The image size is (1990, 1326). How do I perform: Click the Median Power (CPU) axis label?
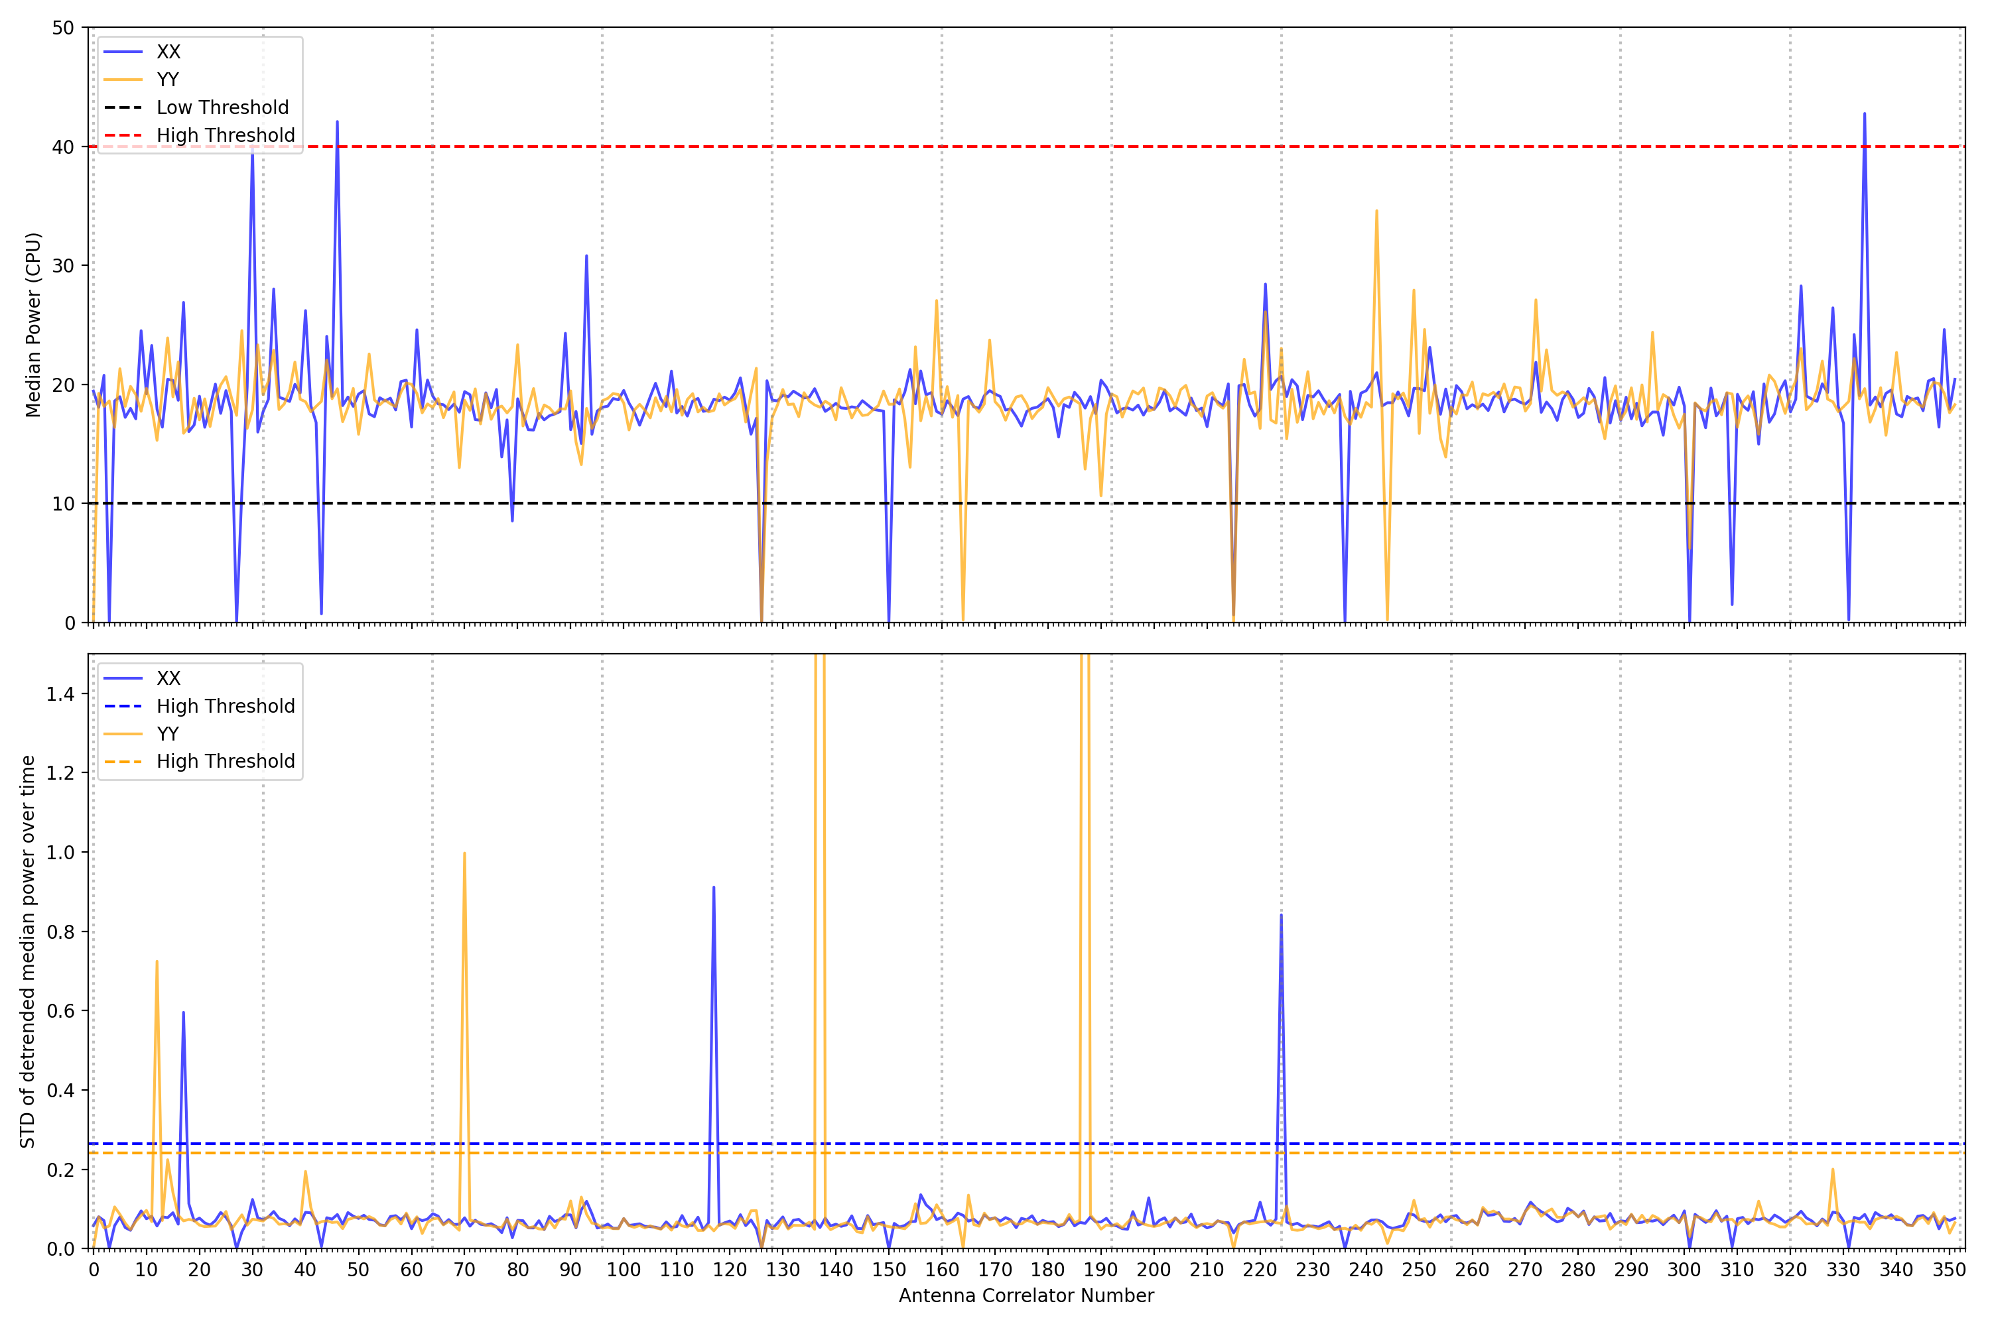pyautogui.click(x=33, y=325)
